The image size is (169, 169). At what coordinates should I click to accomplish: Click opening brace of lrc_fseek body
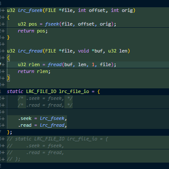point(8,17)
